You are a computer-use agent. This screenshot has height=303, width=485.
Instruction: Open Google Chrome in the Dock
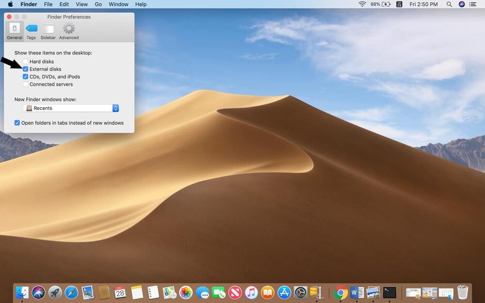(341, 292)
